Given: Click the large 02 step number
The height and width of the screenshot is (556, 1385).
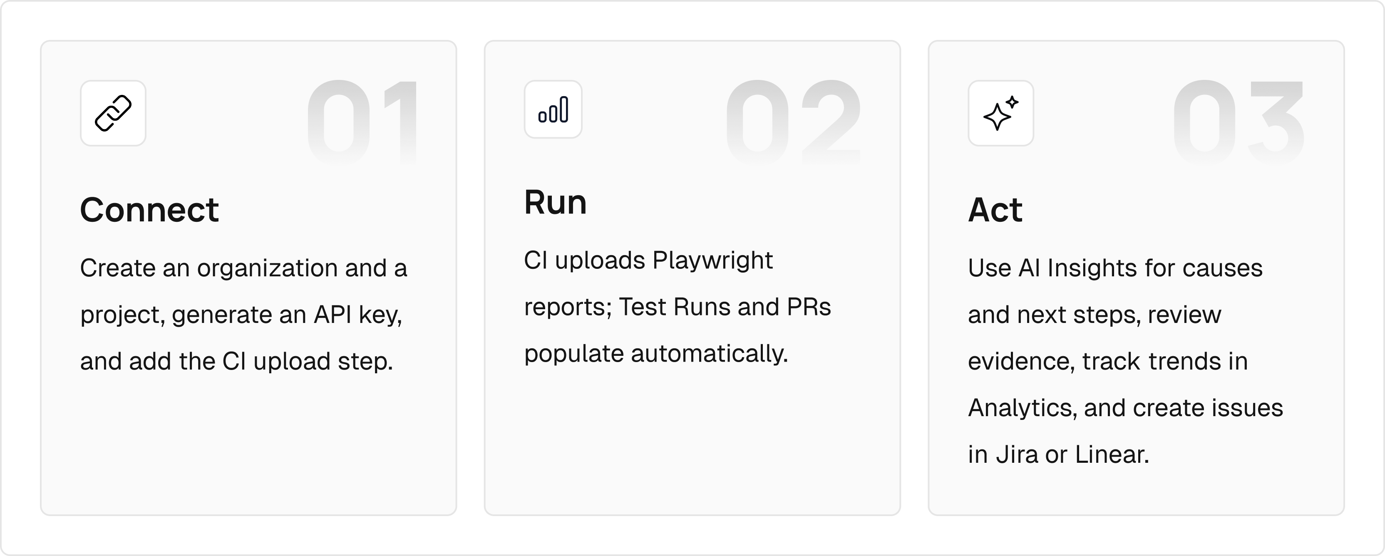Looking at the screenshot, I should [x=793, y=121].
